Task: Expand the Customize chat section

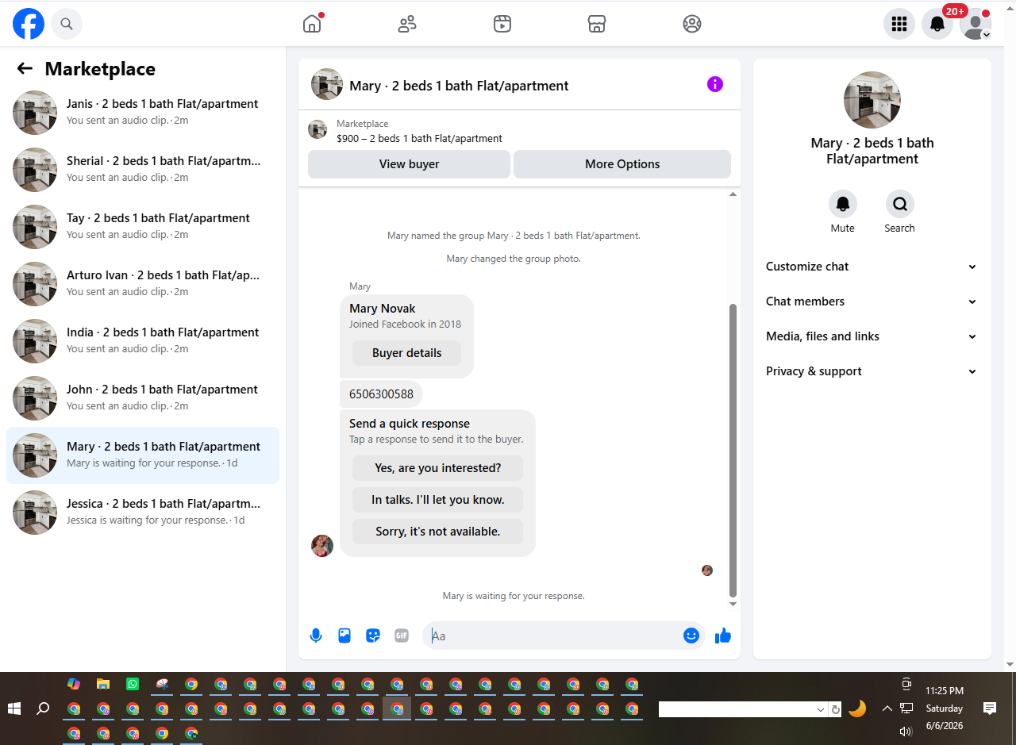Action: [x=872, y=267]
